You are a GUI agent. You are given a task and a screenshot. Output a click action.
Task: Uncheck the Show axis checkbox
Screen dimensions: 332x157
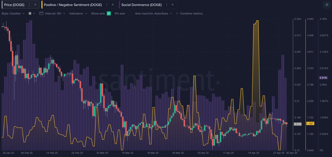pos(108,13)
